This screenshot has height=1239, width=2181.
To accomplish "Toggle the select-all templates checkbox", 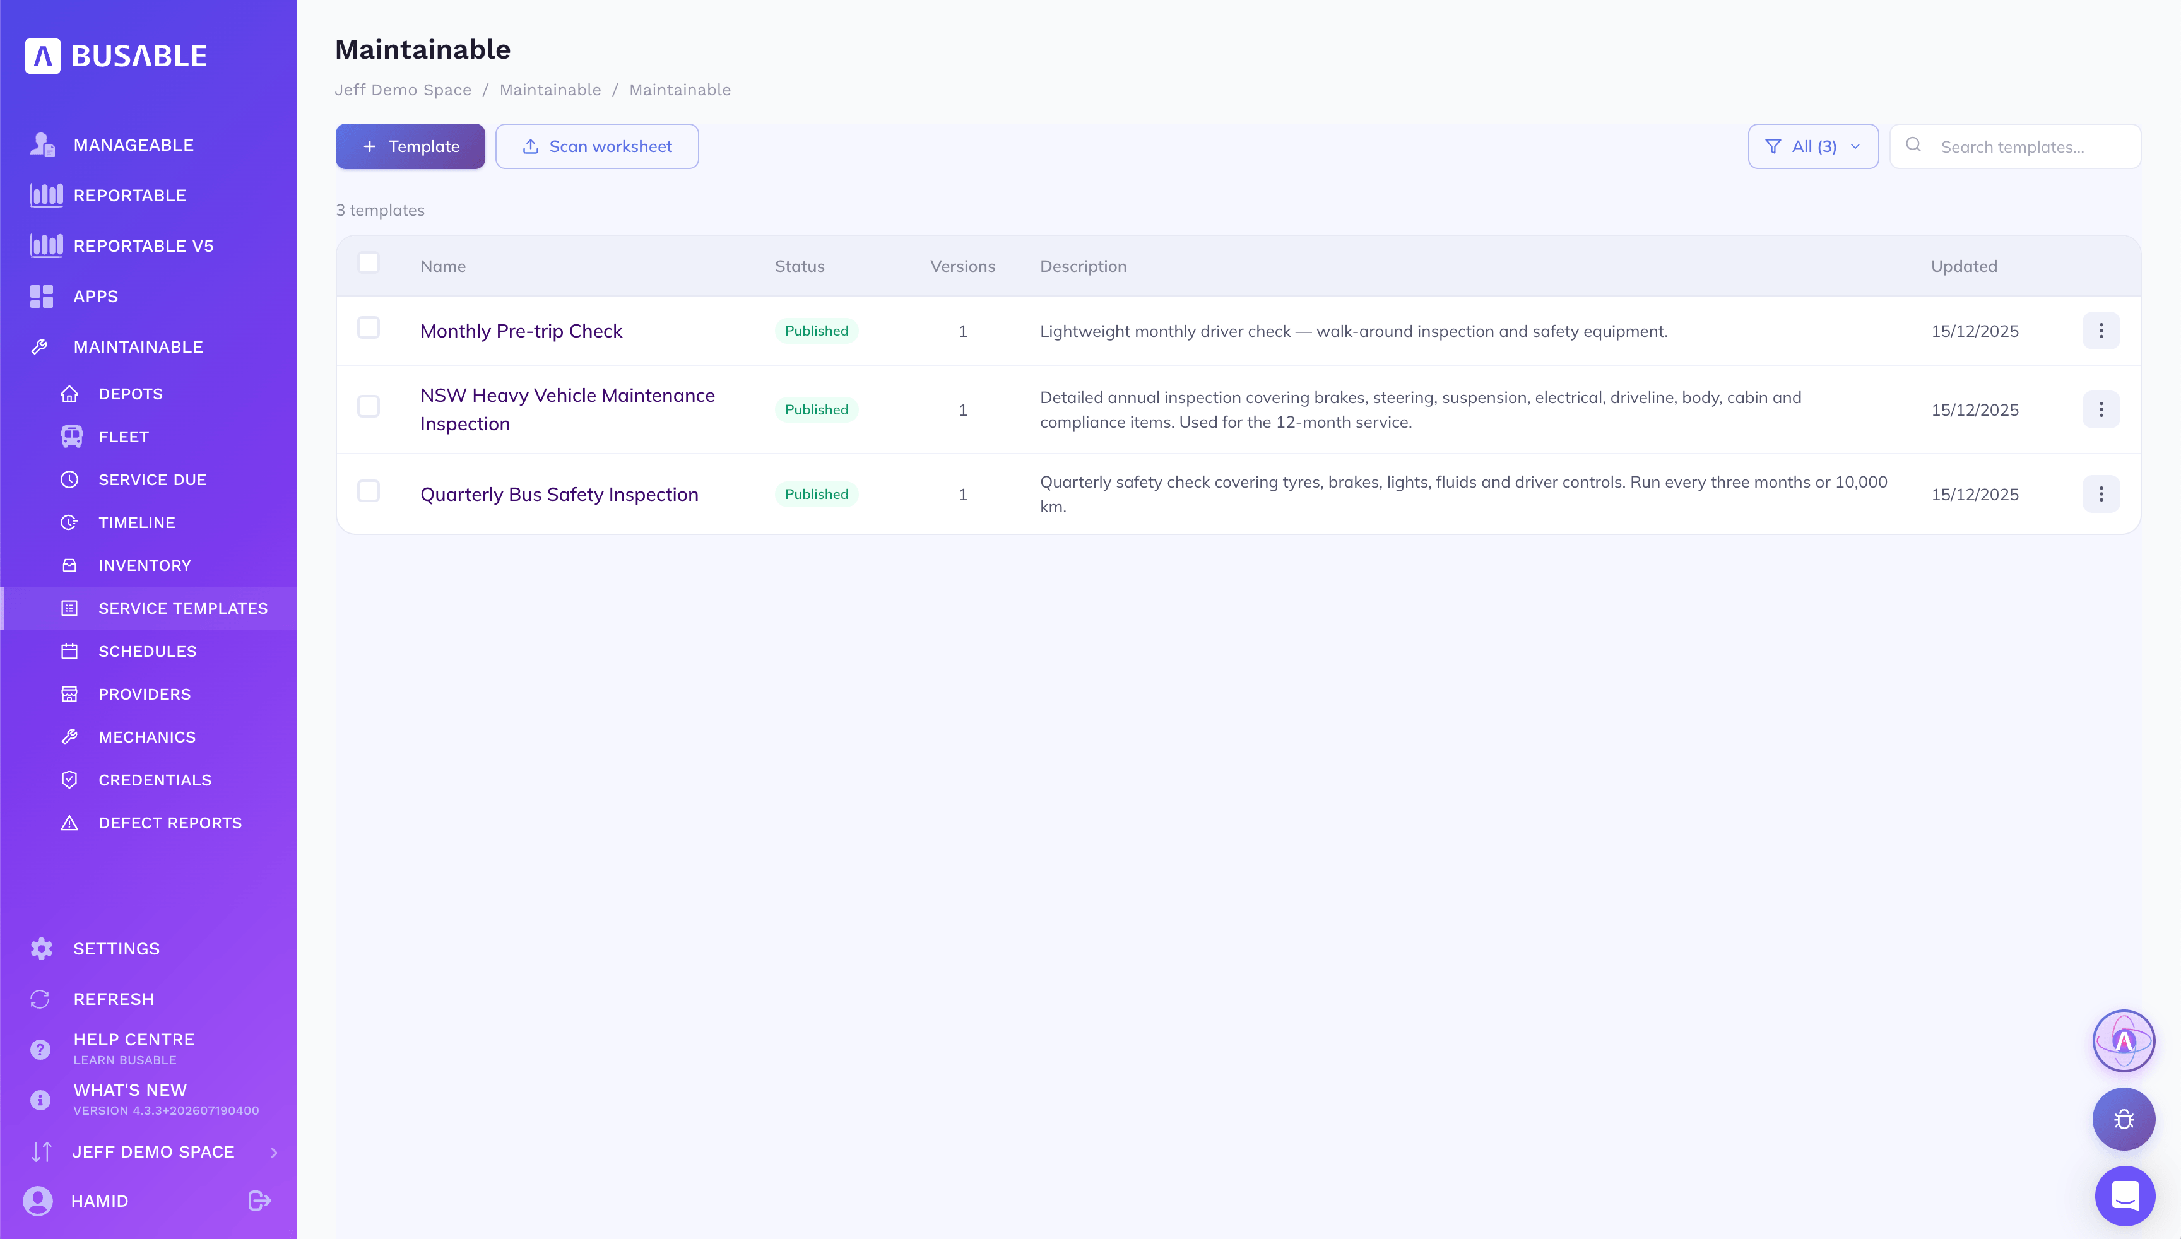I will 369,263.
